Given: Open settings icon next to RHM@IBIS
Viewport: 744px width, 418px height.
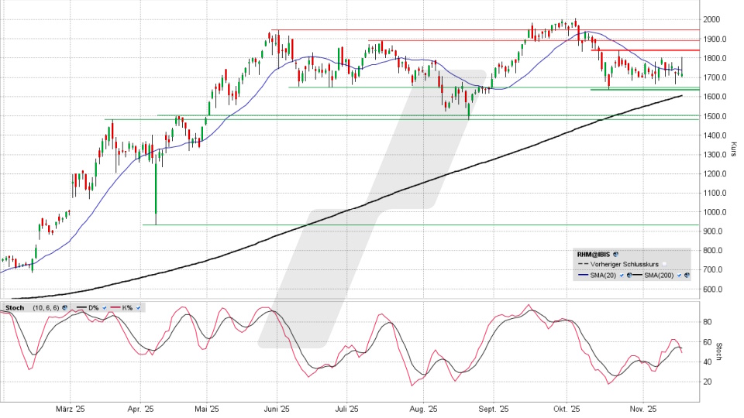Looking at the screenshot, I should tap(616, 255).
